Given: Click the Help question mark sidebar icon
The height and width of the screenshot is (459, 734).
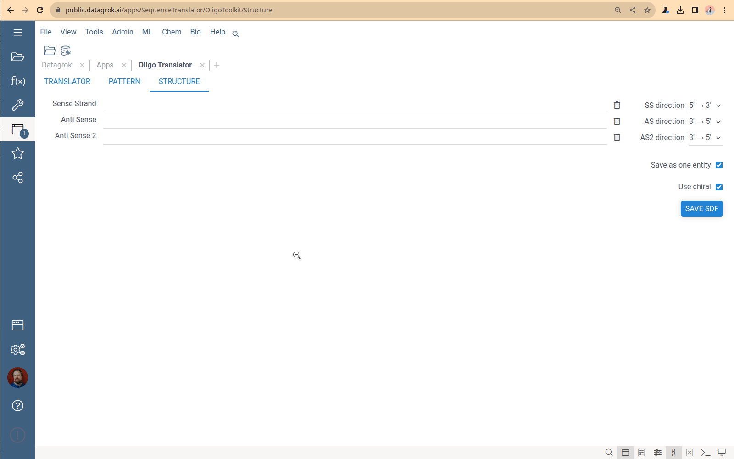Looking at the screenshot, I should coord(17,406).
